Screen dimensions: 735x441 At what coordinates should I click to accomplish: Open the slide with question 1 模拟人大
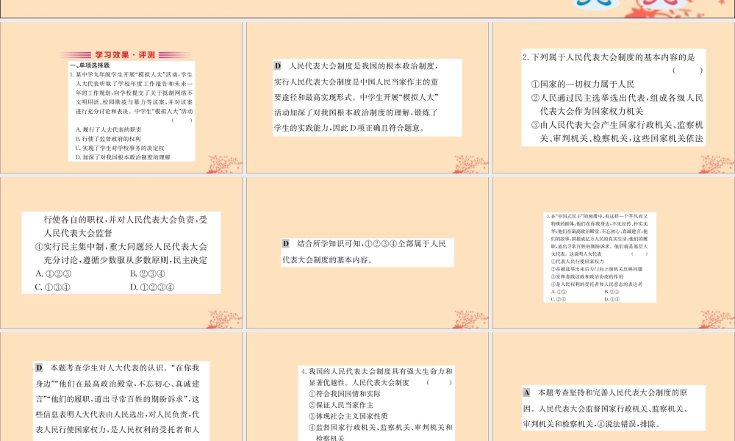click(121, 98)
